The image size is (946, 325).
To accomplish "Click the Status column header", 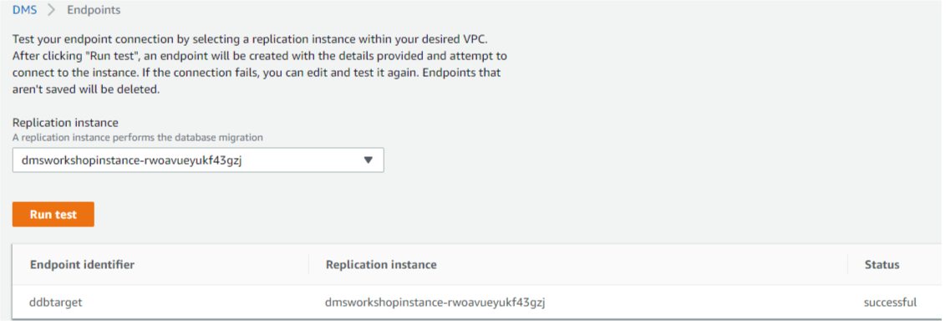I will point(882,265).
